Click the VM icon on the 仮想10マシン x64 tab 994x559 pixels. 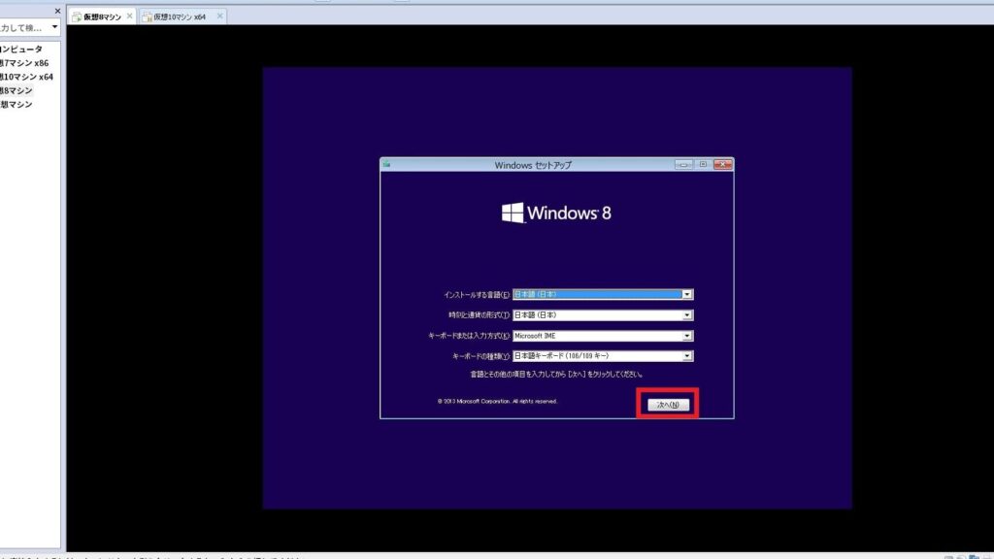tap(148, 16)
